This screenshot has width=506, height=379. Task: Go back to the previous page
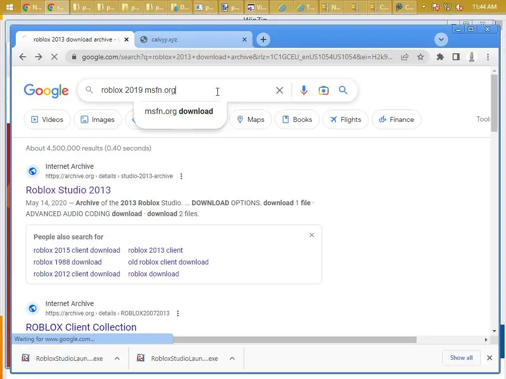23,57
